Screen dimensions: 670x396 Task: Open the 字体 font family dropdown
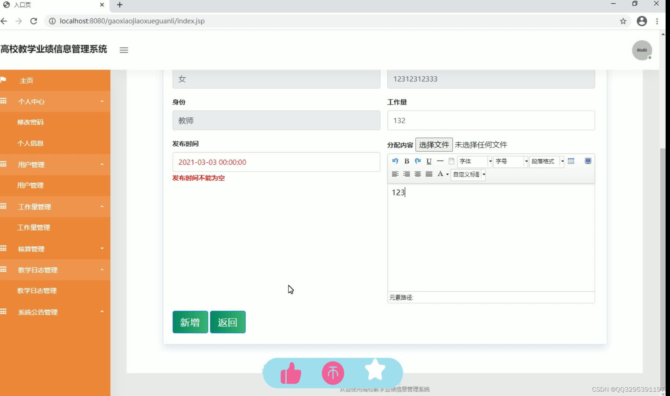click(475, 161)
